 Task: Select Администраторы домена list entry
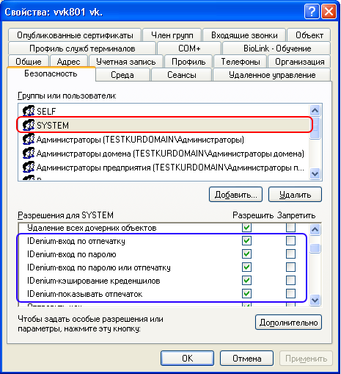coord(164,154)
